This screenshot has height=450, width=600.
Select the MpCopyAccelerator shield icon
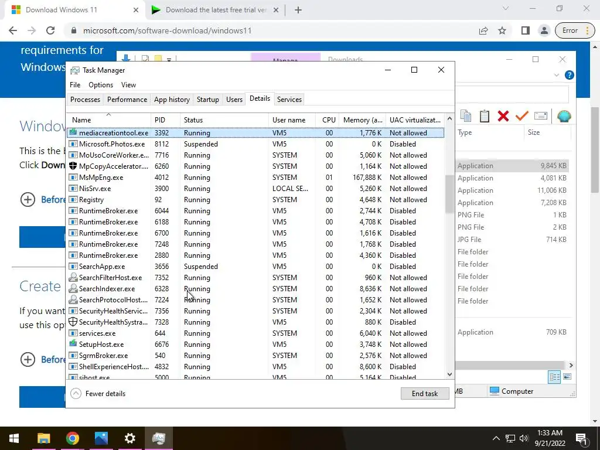pos(73,166)
